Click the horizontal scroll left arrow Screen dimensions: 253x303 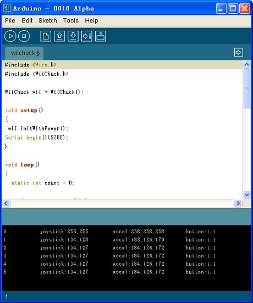point(6,203)
